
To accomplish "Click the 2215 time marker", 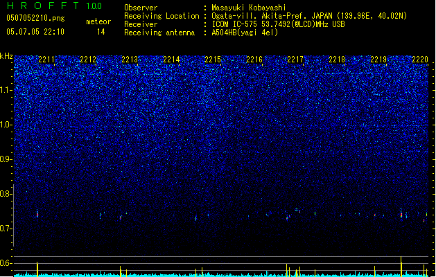I will point(213,60).
